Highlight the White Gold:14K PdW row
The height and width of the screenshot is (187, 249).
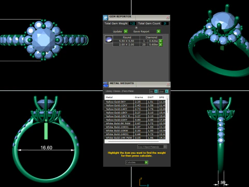135,138
